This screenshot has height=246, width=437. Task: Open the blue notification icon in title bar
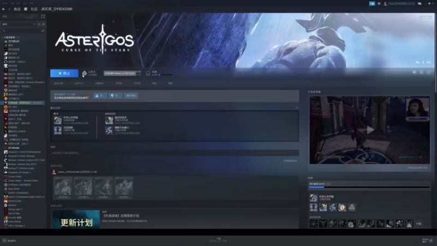372,4
